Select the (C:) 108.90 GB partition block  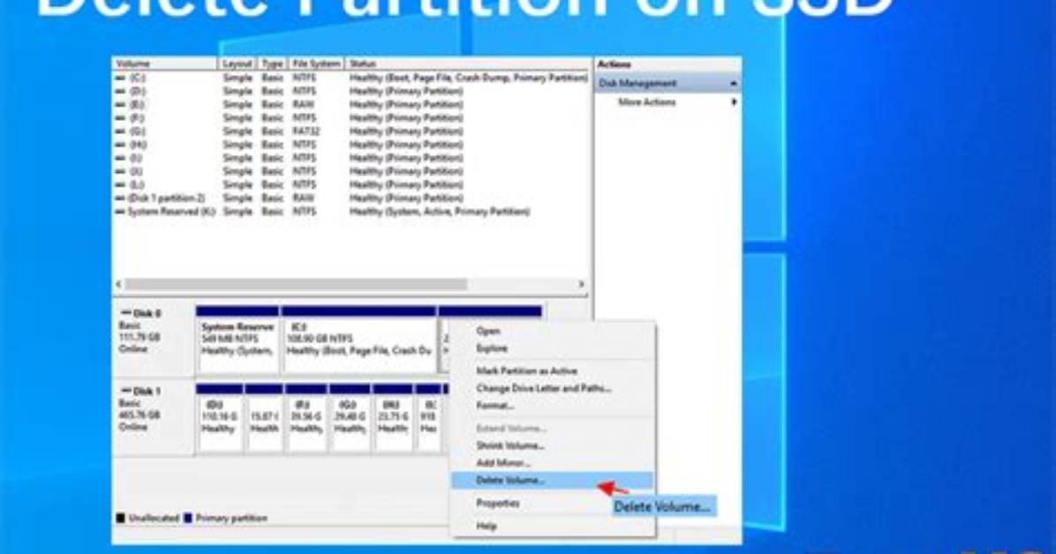coord(359,340)
